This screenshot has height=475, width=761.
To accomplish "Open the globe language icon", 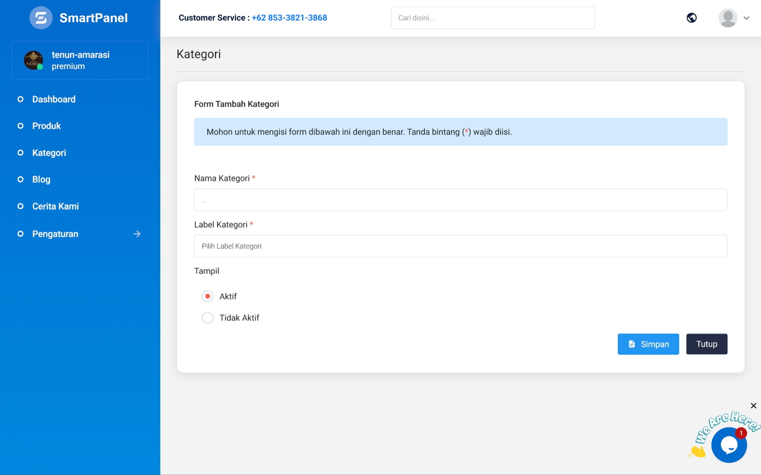I will pos(692,18).
